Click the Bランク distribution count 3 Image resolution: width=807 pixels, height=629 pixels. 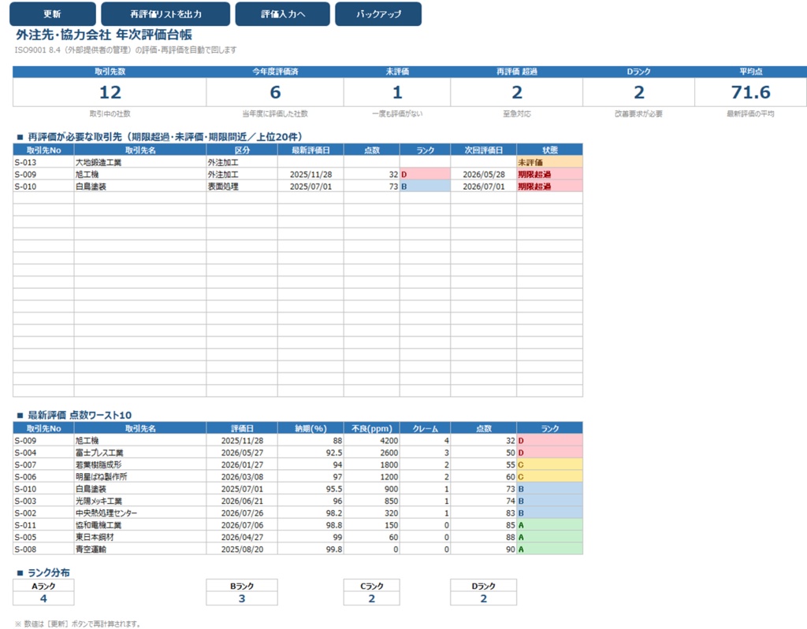(x=242, y=598)
